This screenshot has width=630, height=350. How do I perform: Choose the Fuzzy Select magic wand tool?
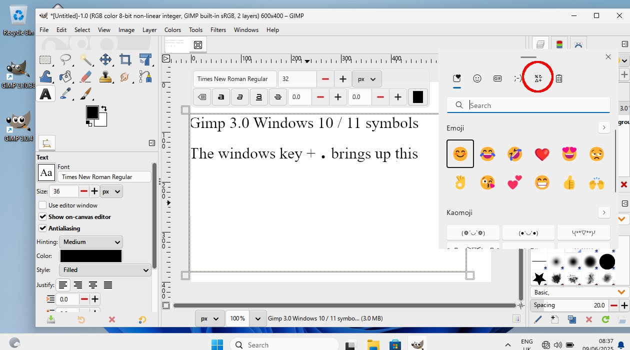(x=86, y=60)
